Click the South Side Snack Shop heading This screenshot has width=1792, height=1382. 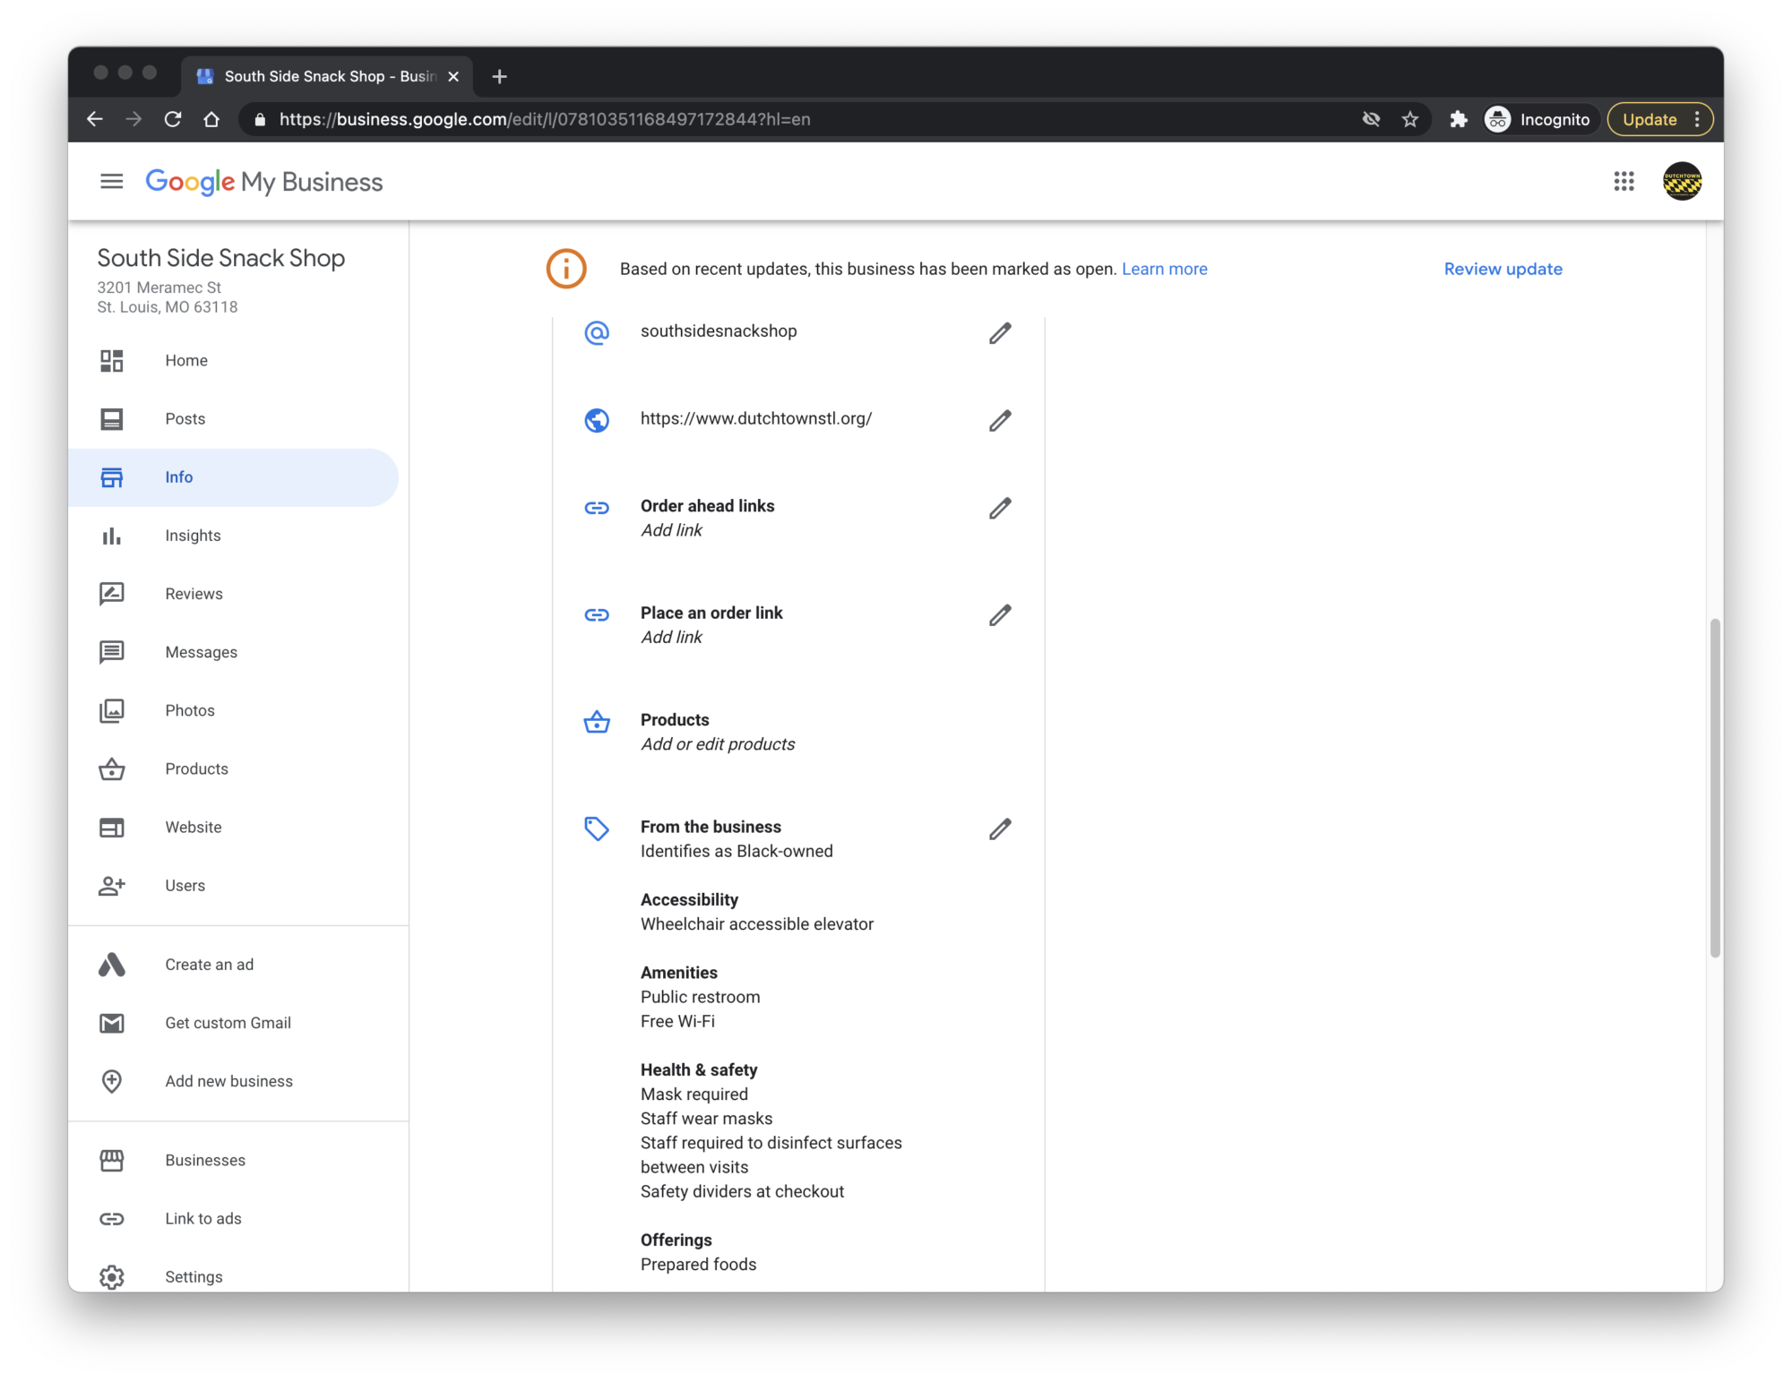(x=221, y=258)
